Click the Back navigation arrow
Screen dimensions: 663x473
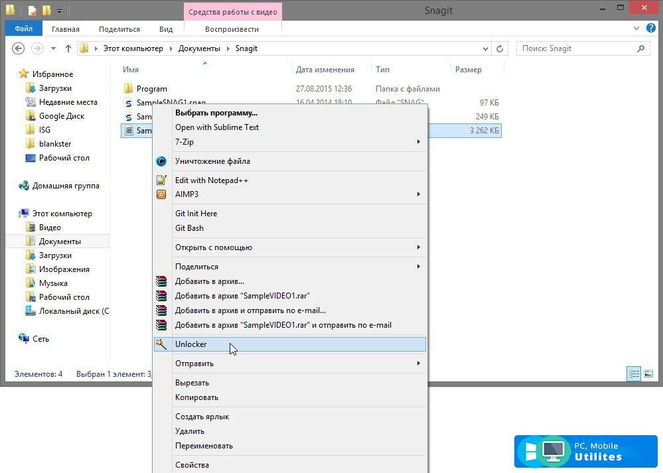(18, 48)
